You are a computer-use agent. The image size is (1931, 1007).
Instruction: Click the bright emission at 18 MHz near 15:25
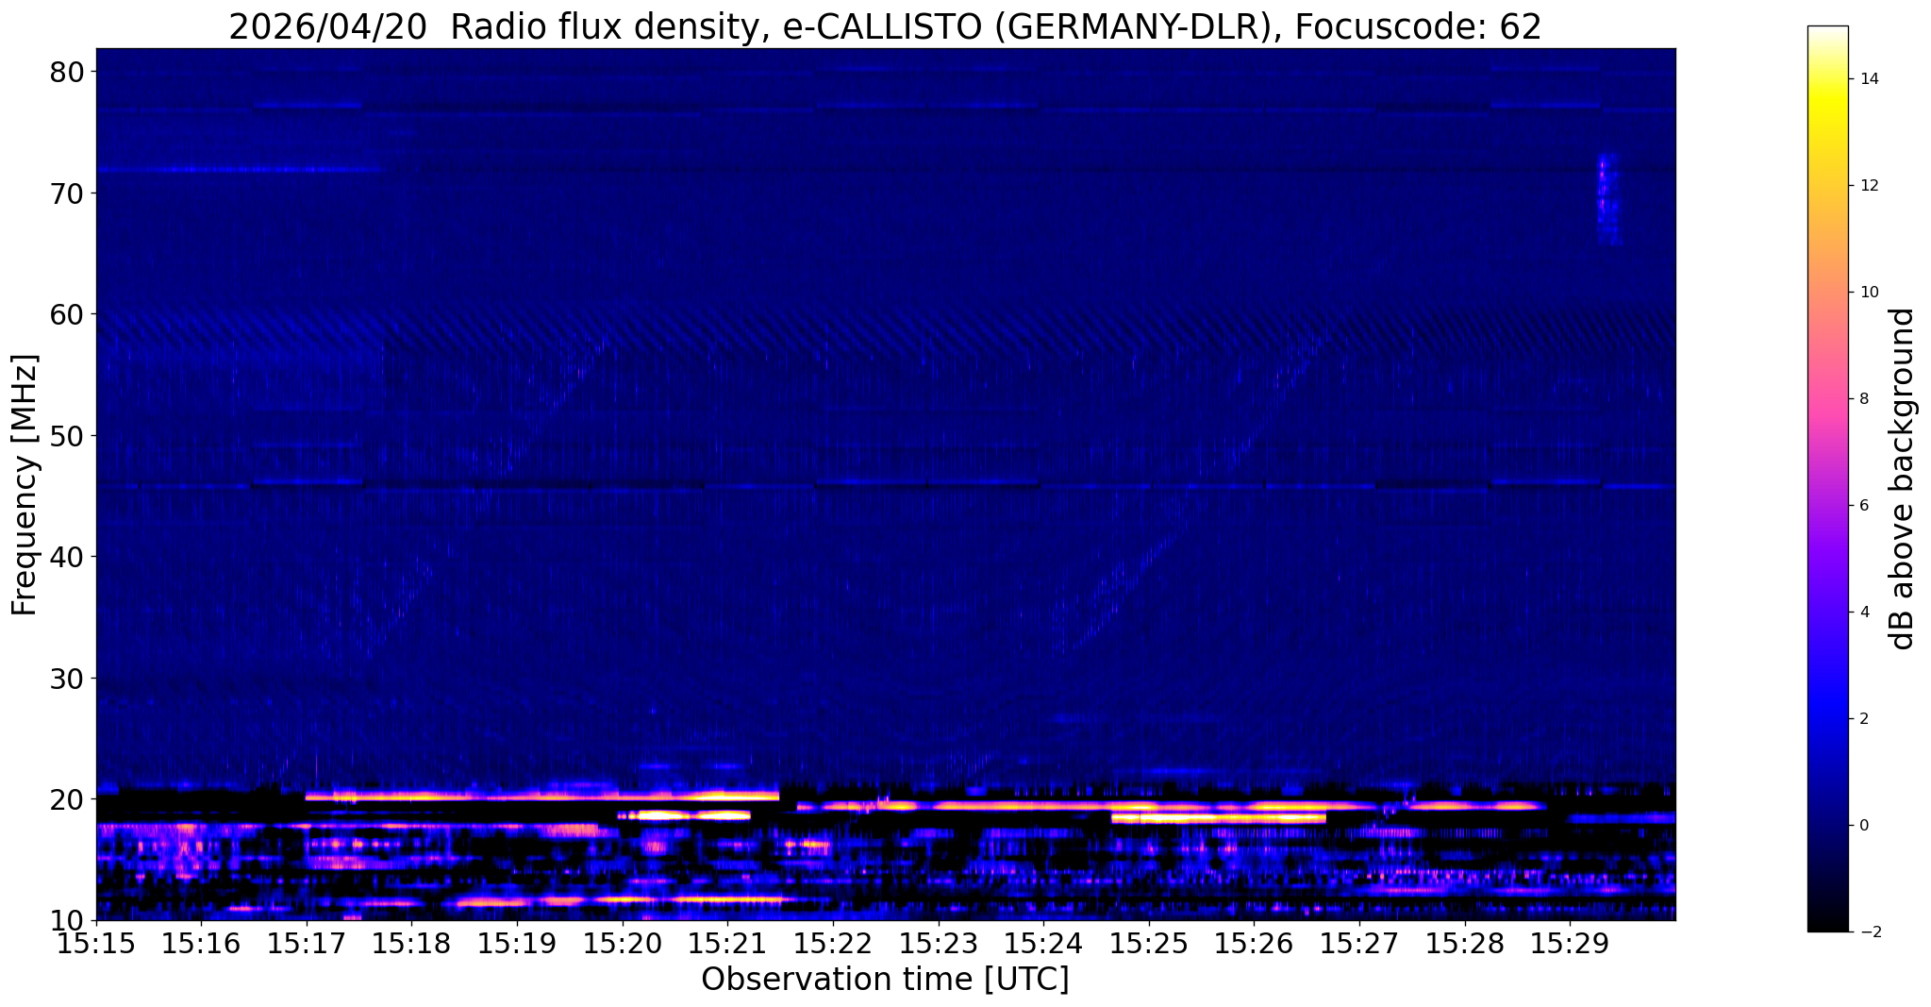(1219, 818)
